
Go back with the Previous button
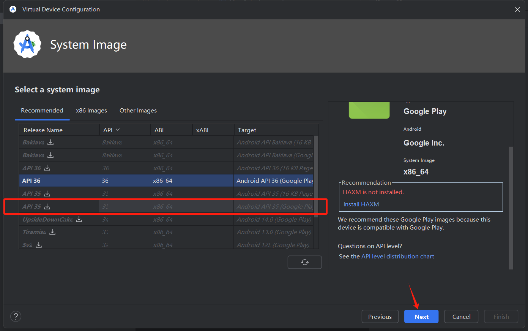(380, 317)
